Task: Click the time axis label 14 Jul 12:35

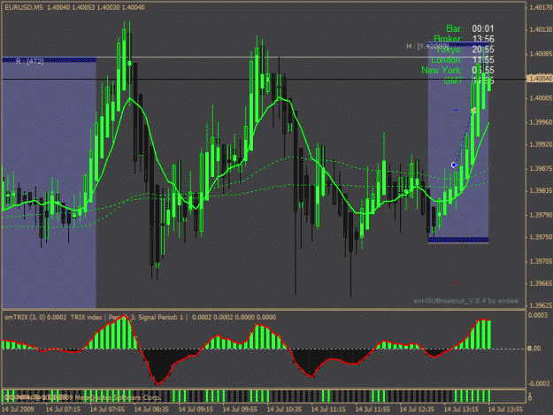Action: [x=417, y=410]
